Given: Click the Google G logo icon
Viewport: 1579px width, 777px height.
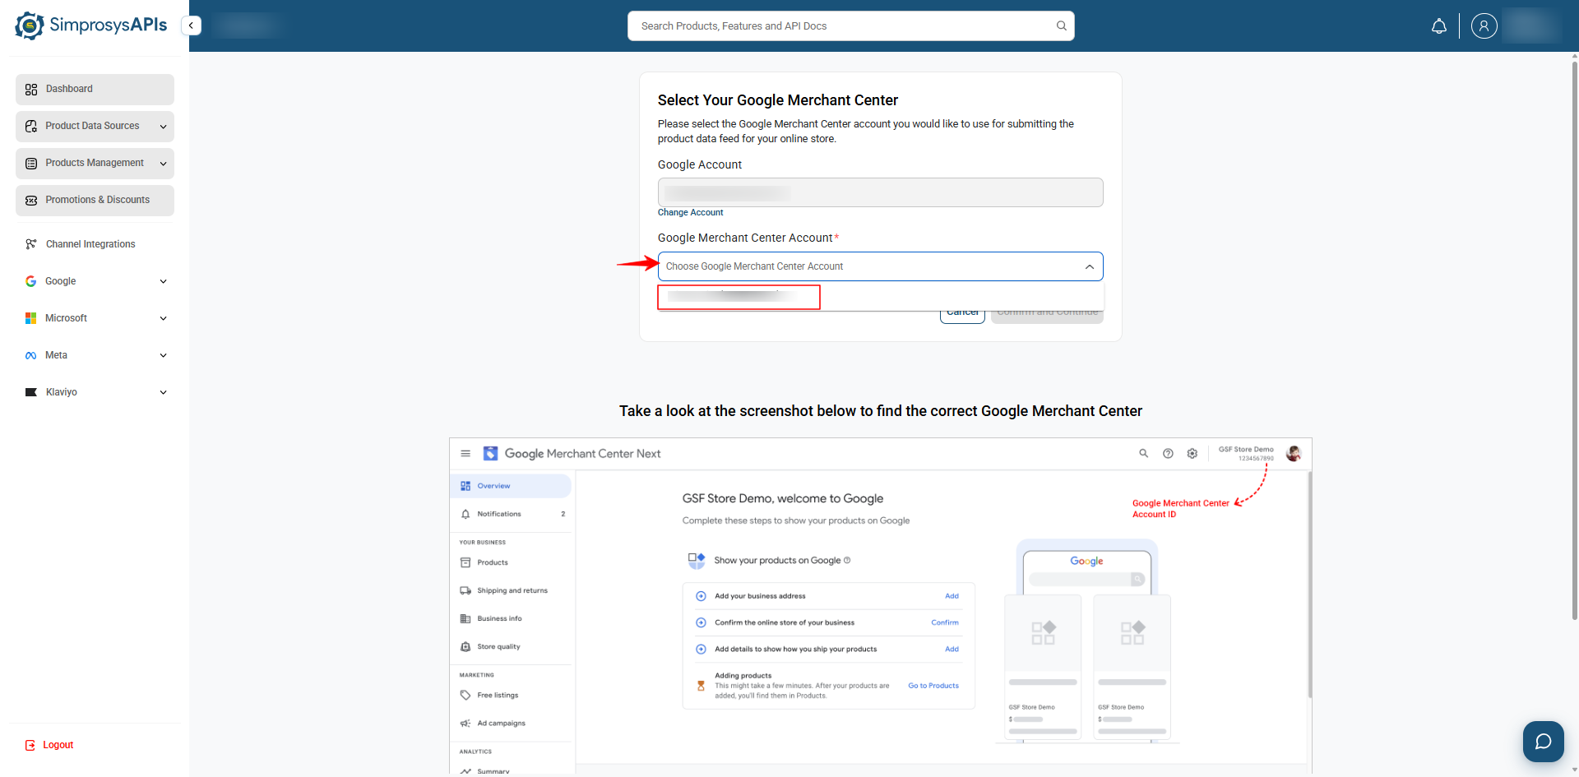Looking at the screenshot, I should [x=31, y=281].
